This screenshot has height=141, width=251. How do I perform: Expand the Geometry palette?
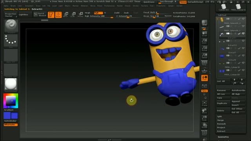click(223, 137)
